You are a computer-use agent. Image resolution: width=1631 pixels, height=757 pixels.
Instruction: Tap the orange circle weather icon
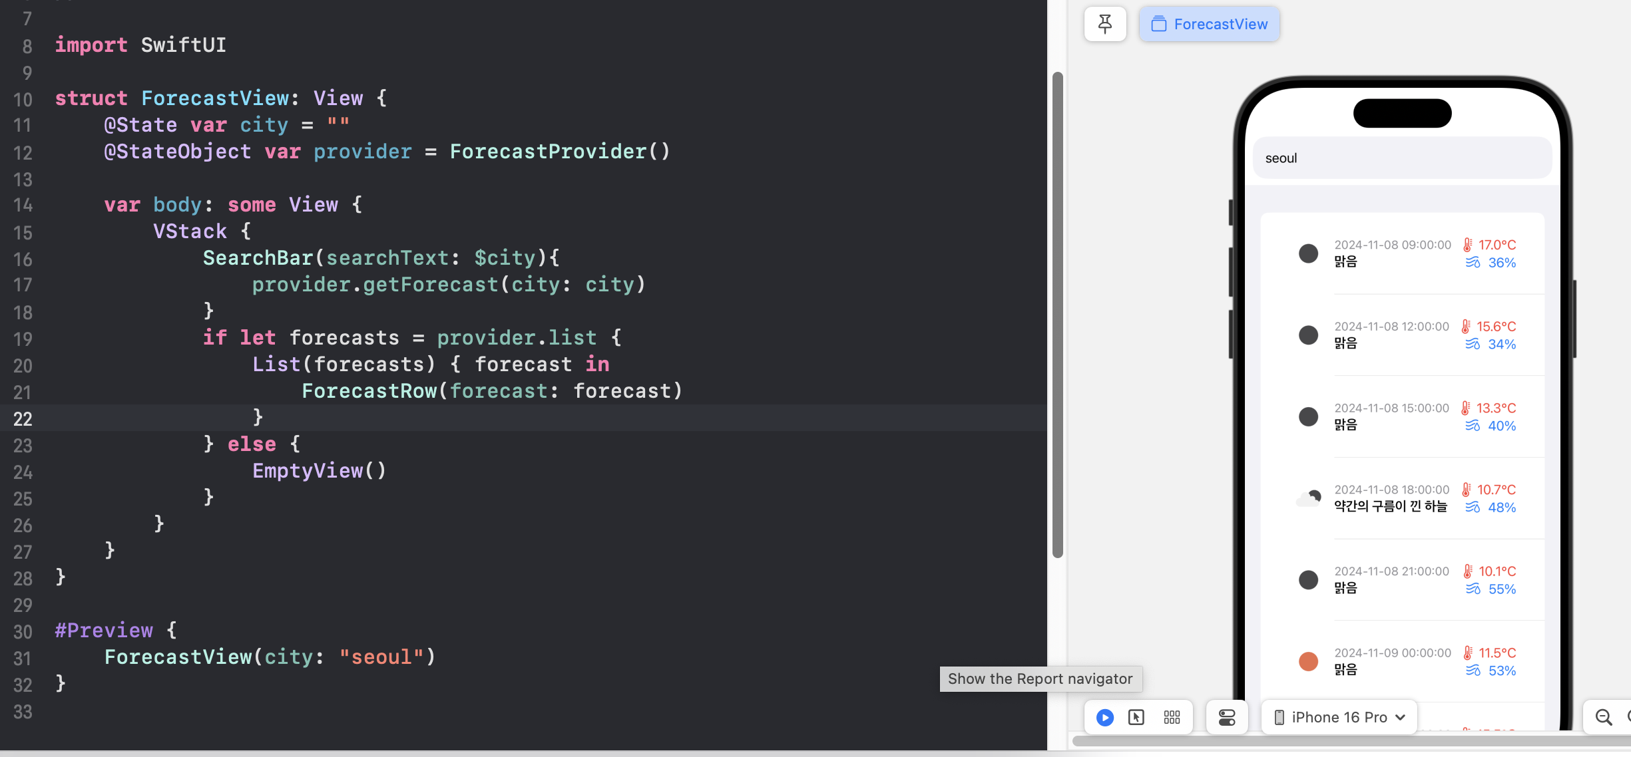click(1308, 661)
